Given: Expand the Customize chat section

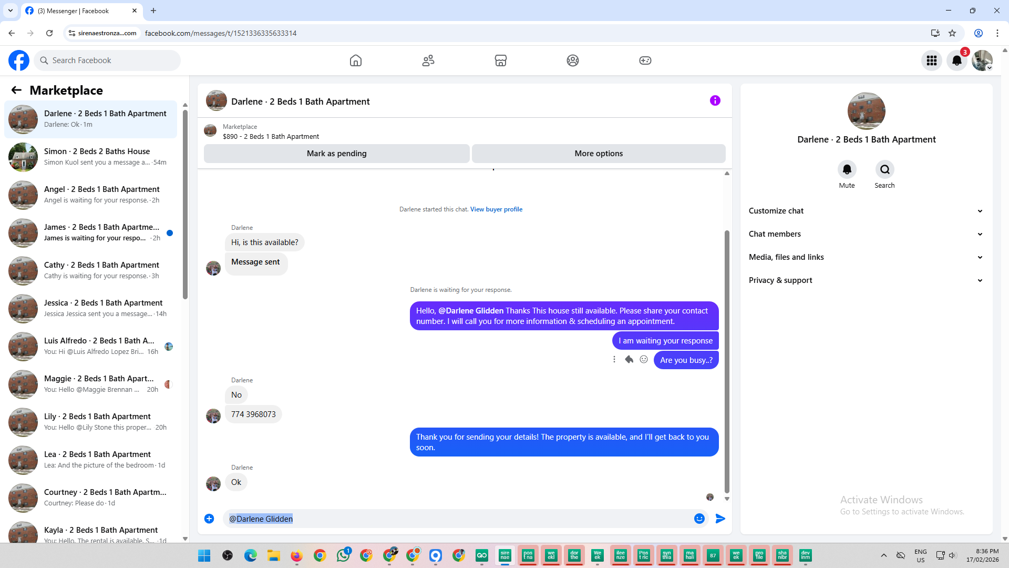Looking at the screenshot, I should (866, 211).
